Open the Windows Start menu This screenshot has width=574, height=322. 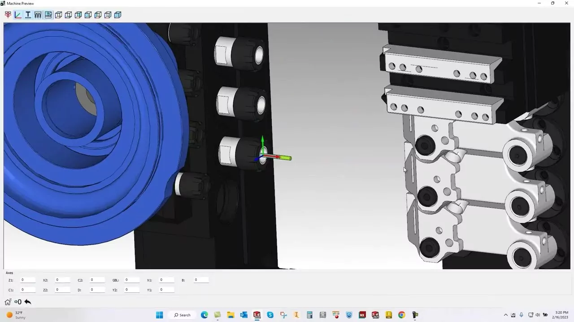tap(159, 315)
